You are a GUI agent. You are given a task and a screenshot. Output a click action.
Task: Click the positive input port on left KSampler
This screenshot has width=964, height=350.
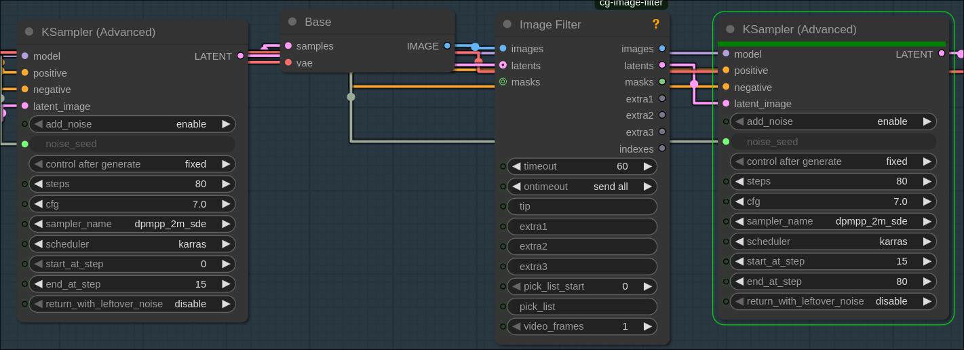point(25,73)
